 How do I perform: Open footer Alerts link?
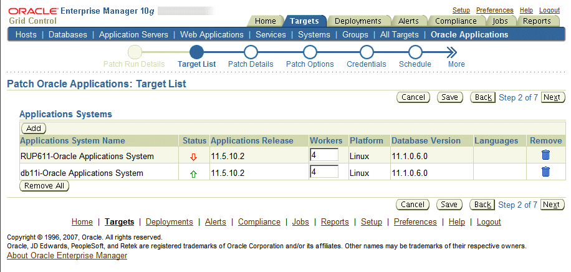(x=216, y=221)
